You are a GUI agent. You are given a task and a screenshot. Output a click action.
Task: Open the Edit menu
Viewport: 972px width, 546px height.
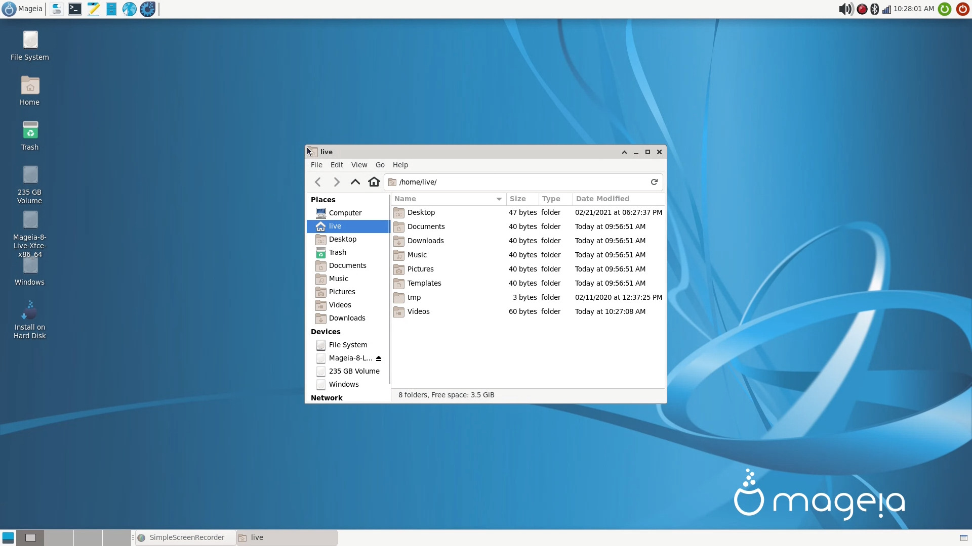pos(336,165)
